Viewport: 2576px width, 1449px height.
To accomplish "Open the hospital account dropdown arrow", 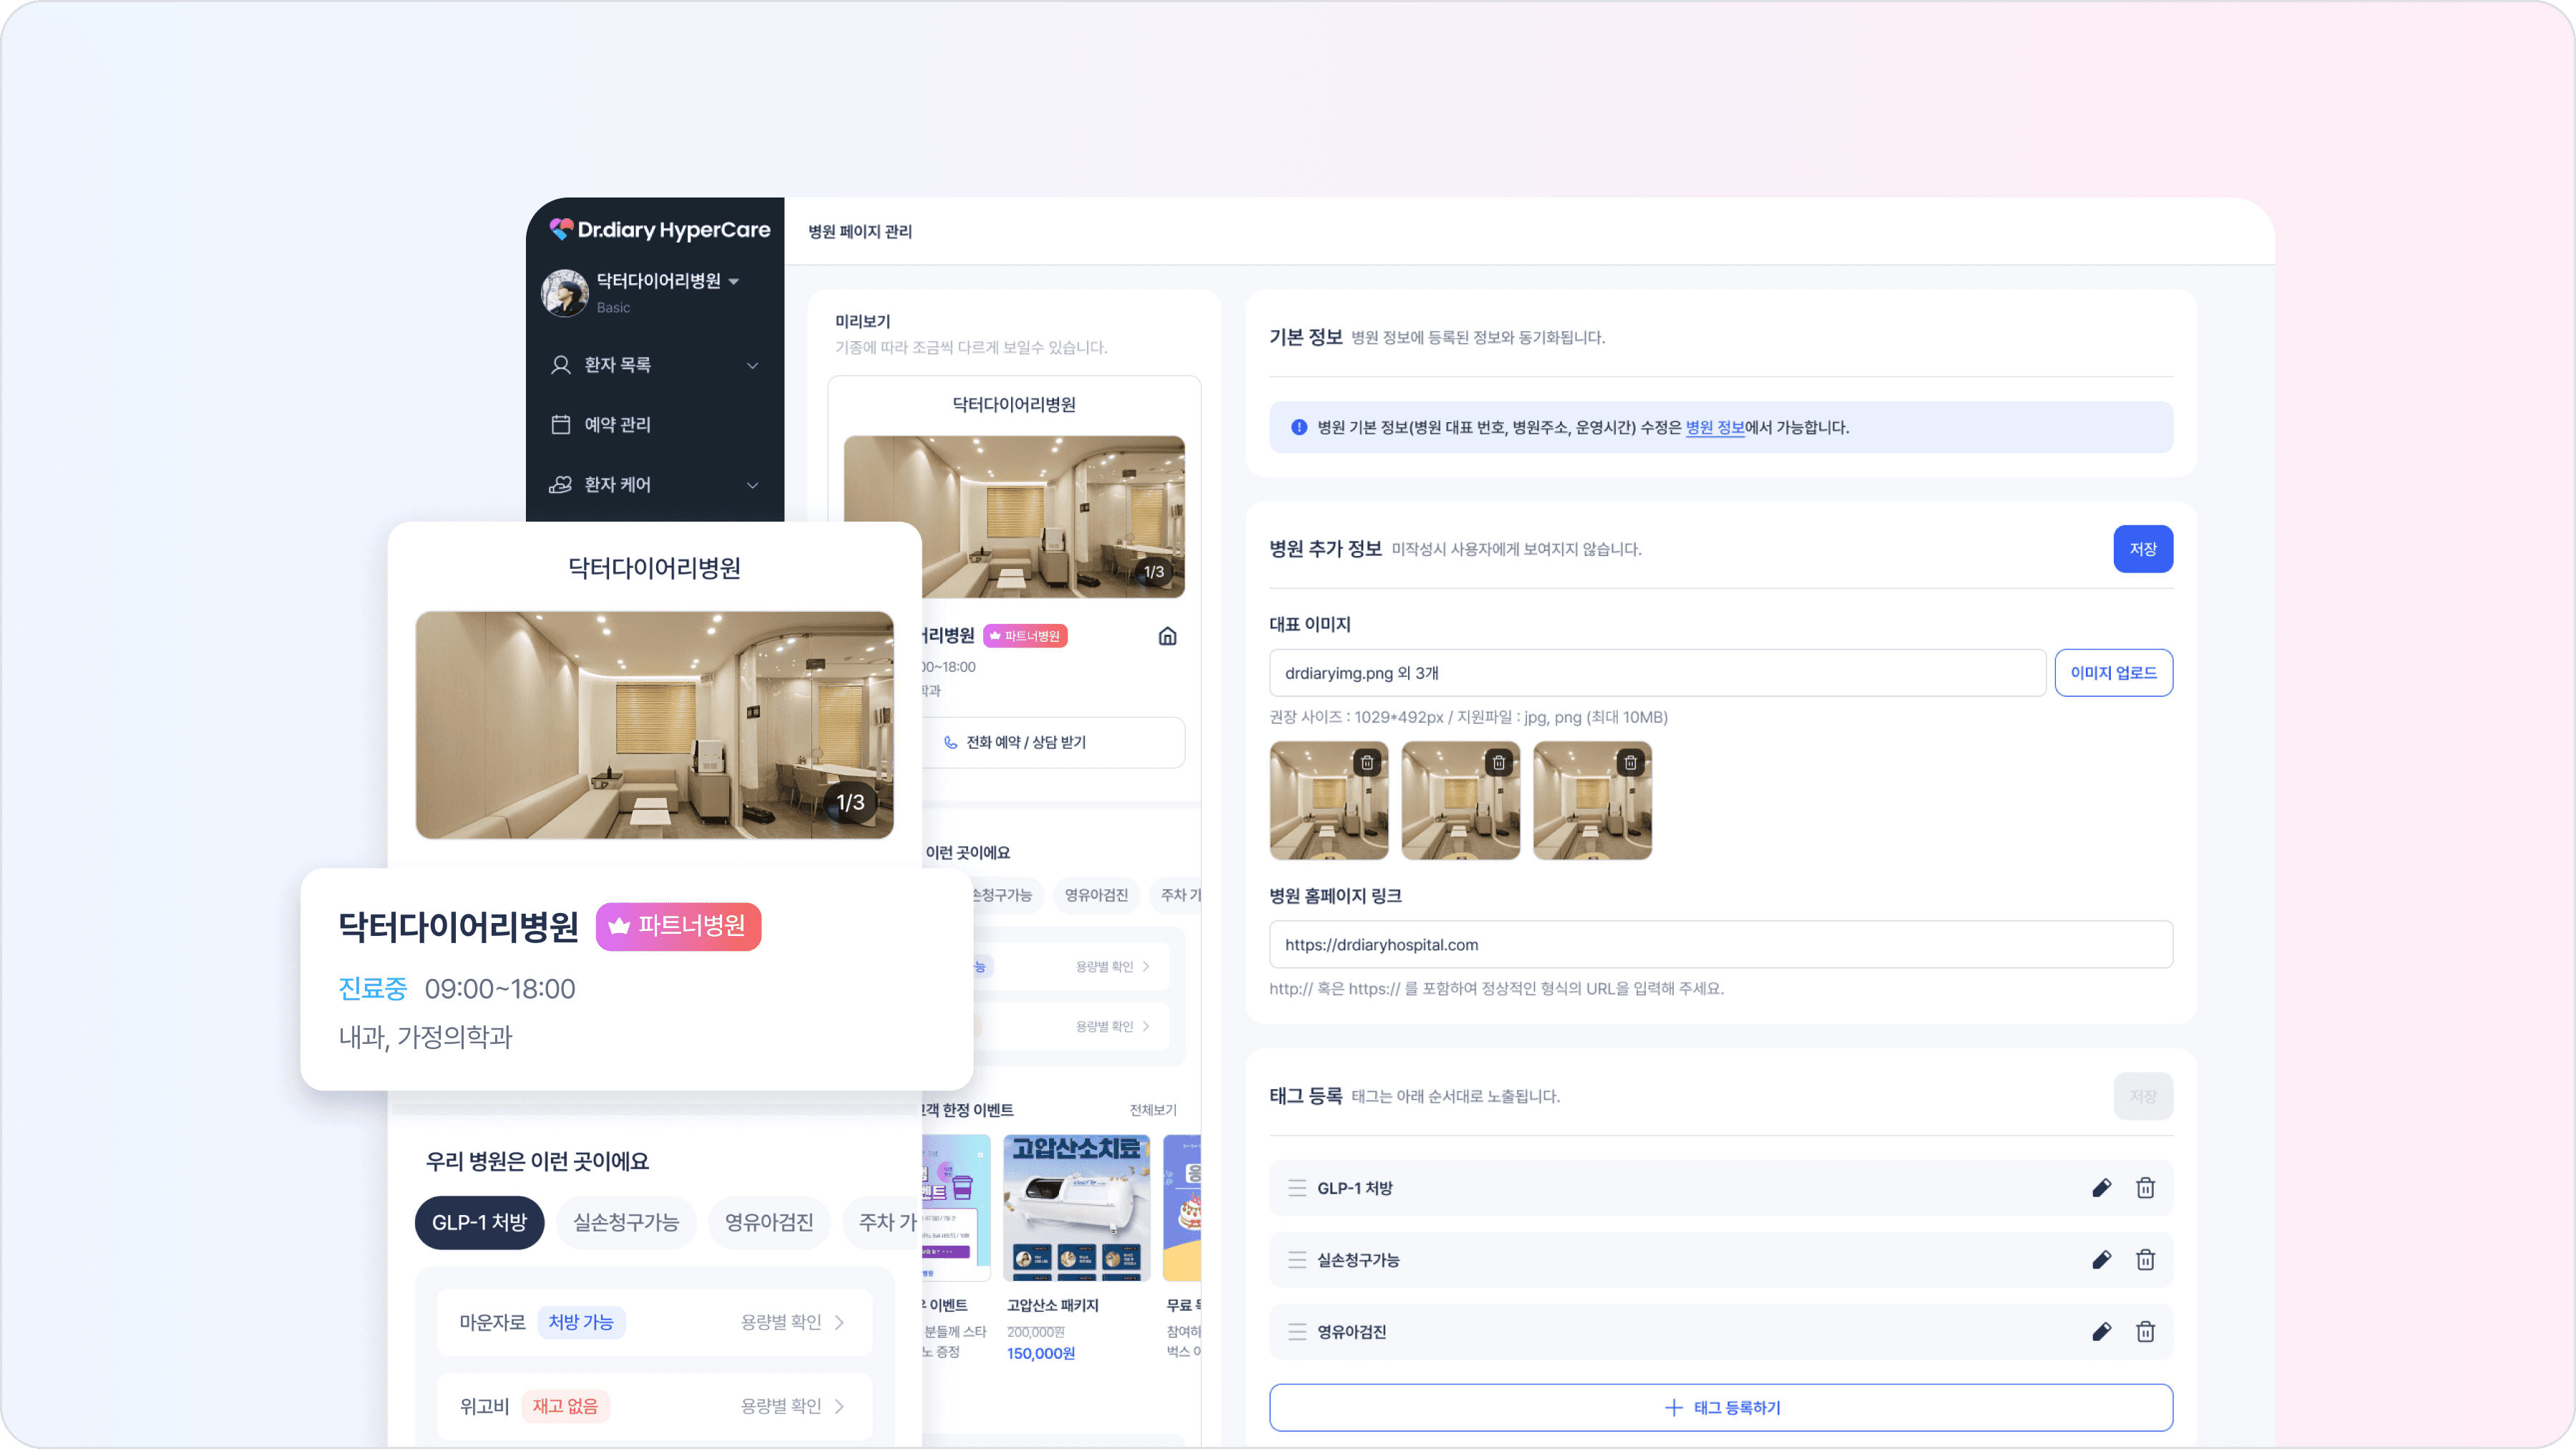I will point(734,281).
